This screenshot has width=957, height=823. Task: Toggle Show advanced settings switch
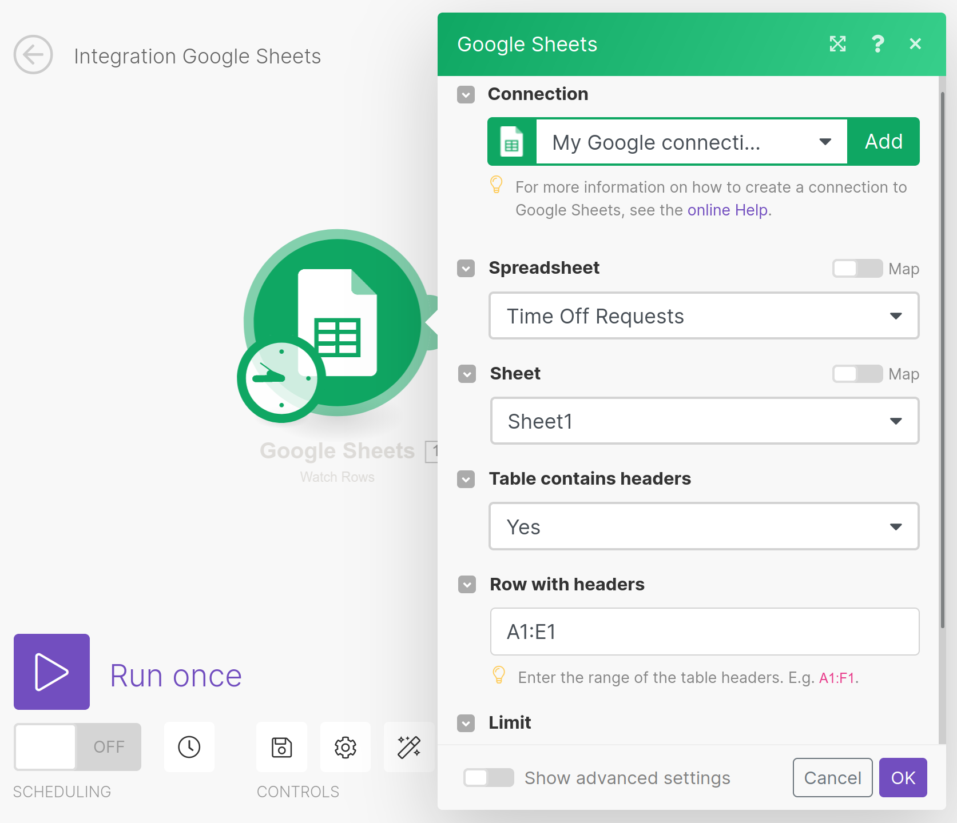489,778
